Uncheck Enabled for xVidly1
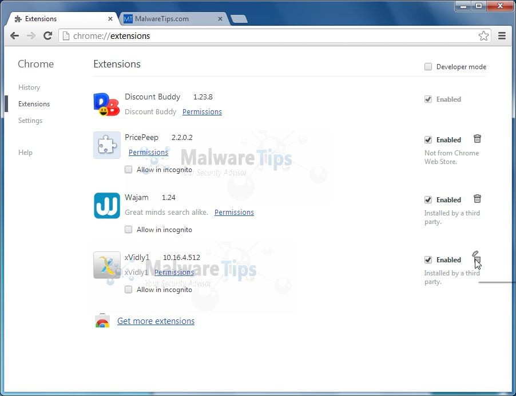Image resolution: width=516 pixels, height=396 pixels. point(428,259)
